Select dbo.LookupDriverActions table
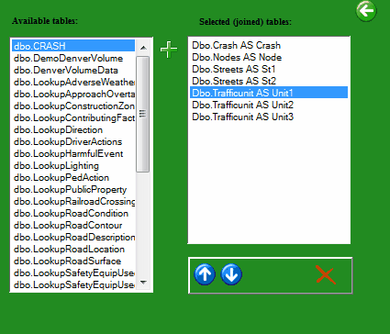Image resolution: width=390 pixels, height=334 pixels. pyautogui.click(x=73, y=141)
